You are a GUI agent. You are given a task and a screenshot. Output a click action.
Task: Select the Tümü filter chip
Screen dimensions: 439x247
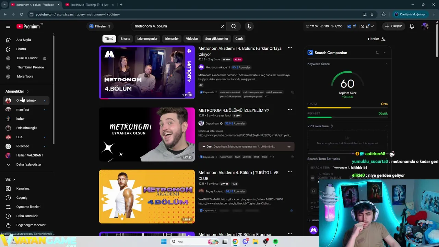[109, 39]
